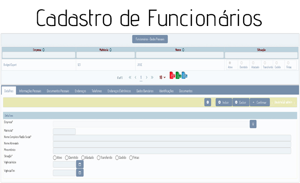Open the Vigência Fim calendar picker
The height and width of the screenshot is (183, 300).
80,173
